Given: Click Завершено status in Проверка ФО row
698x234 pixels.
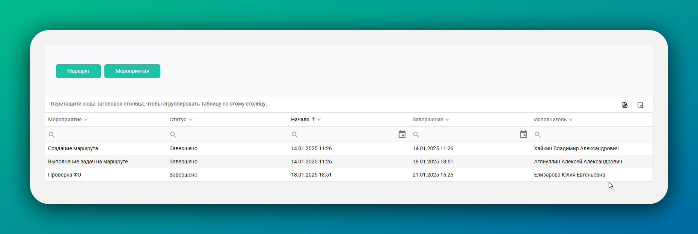Looking at the screenshot, I should (x=183, y=175).
